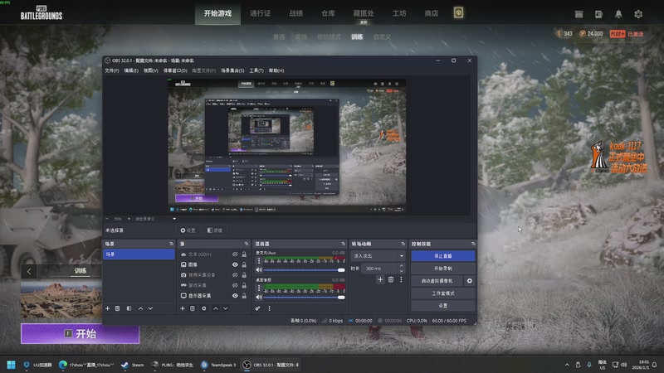664x373 pixels.
Task: Open 麦克风/Aux channel options dots
Action: pyautogui.click(x=259, y=260)
